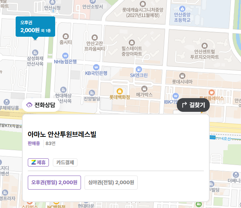Click the 전화상담 headset icon
This screenshot has height=208, width=241.
(x=29, y=105)
